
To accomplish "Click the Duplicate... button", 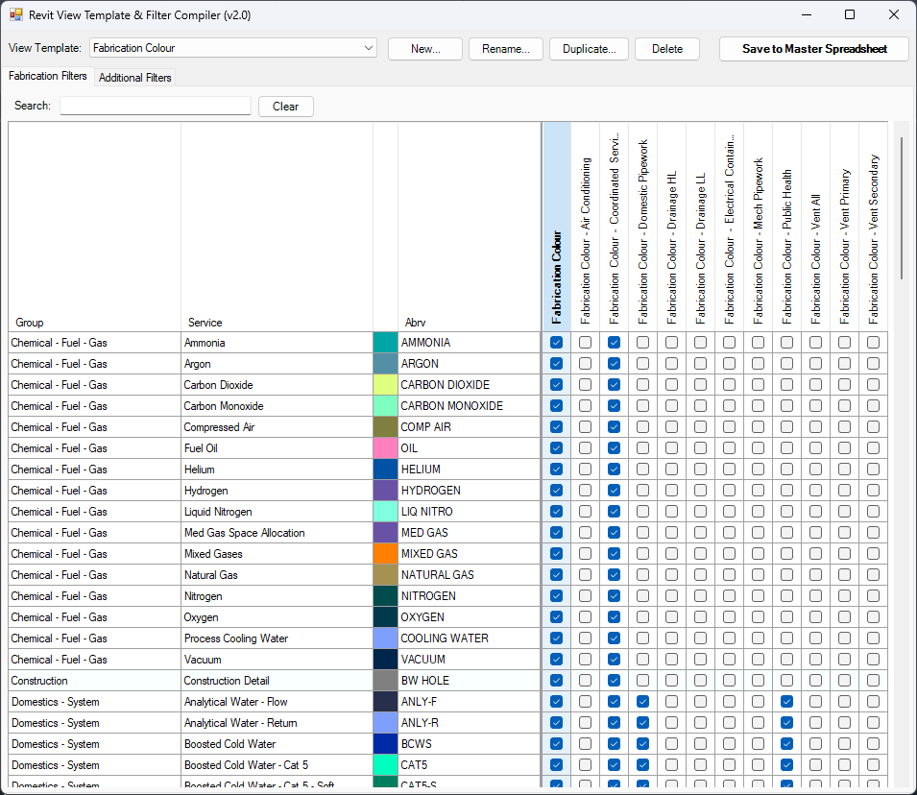I will click(589, 49).
